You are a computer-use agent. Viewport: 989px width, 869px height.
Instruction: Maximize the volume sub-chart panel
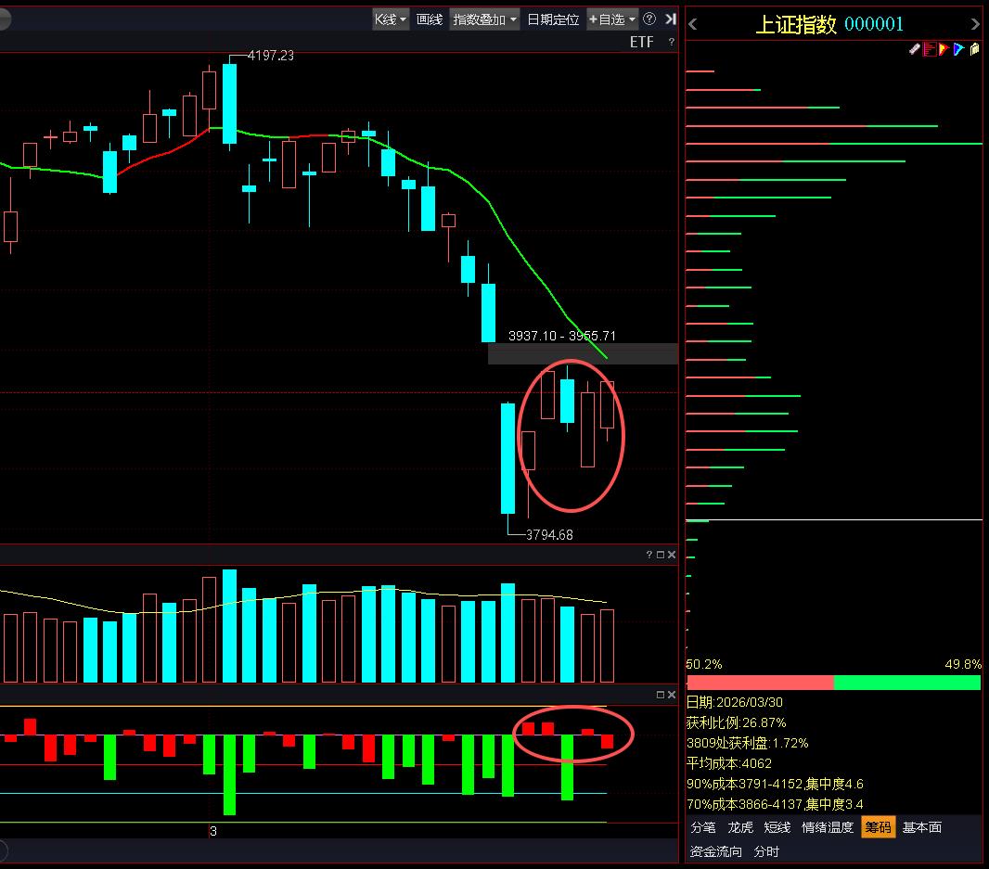(661, 555)
